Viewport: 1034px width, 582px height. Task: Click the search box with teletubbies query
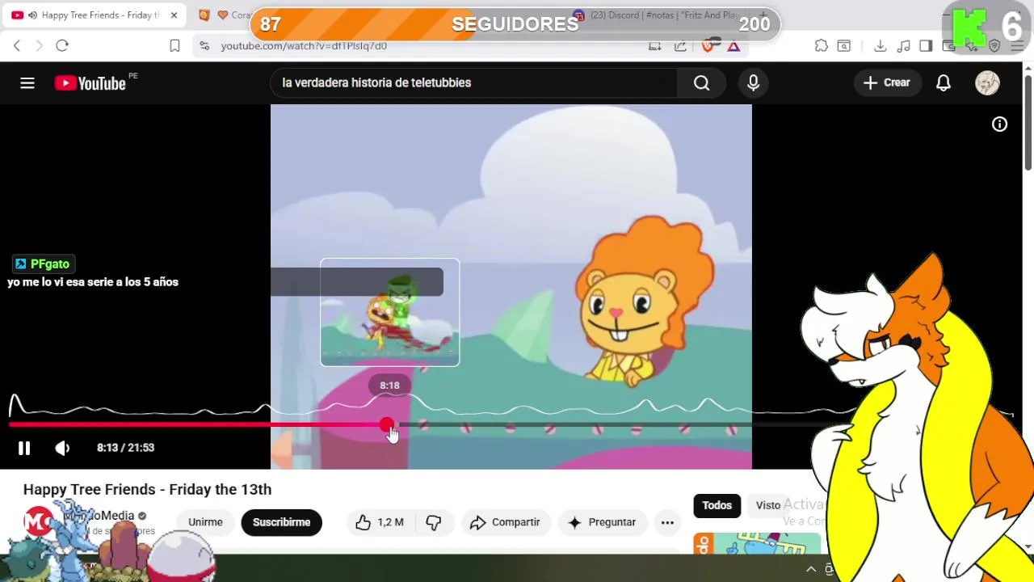474,82
